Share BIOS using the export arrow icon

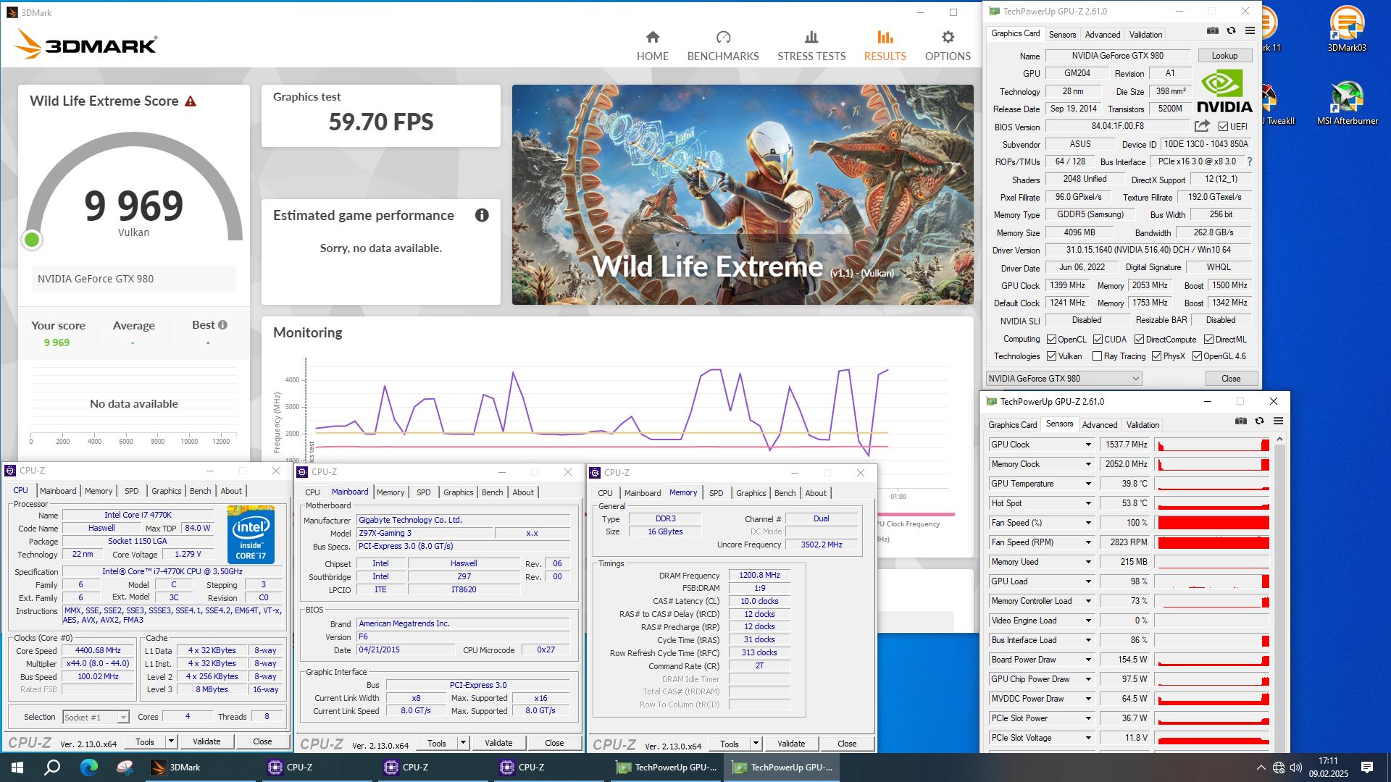tap(1202, 126)
